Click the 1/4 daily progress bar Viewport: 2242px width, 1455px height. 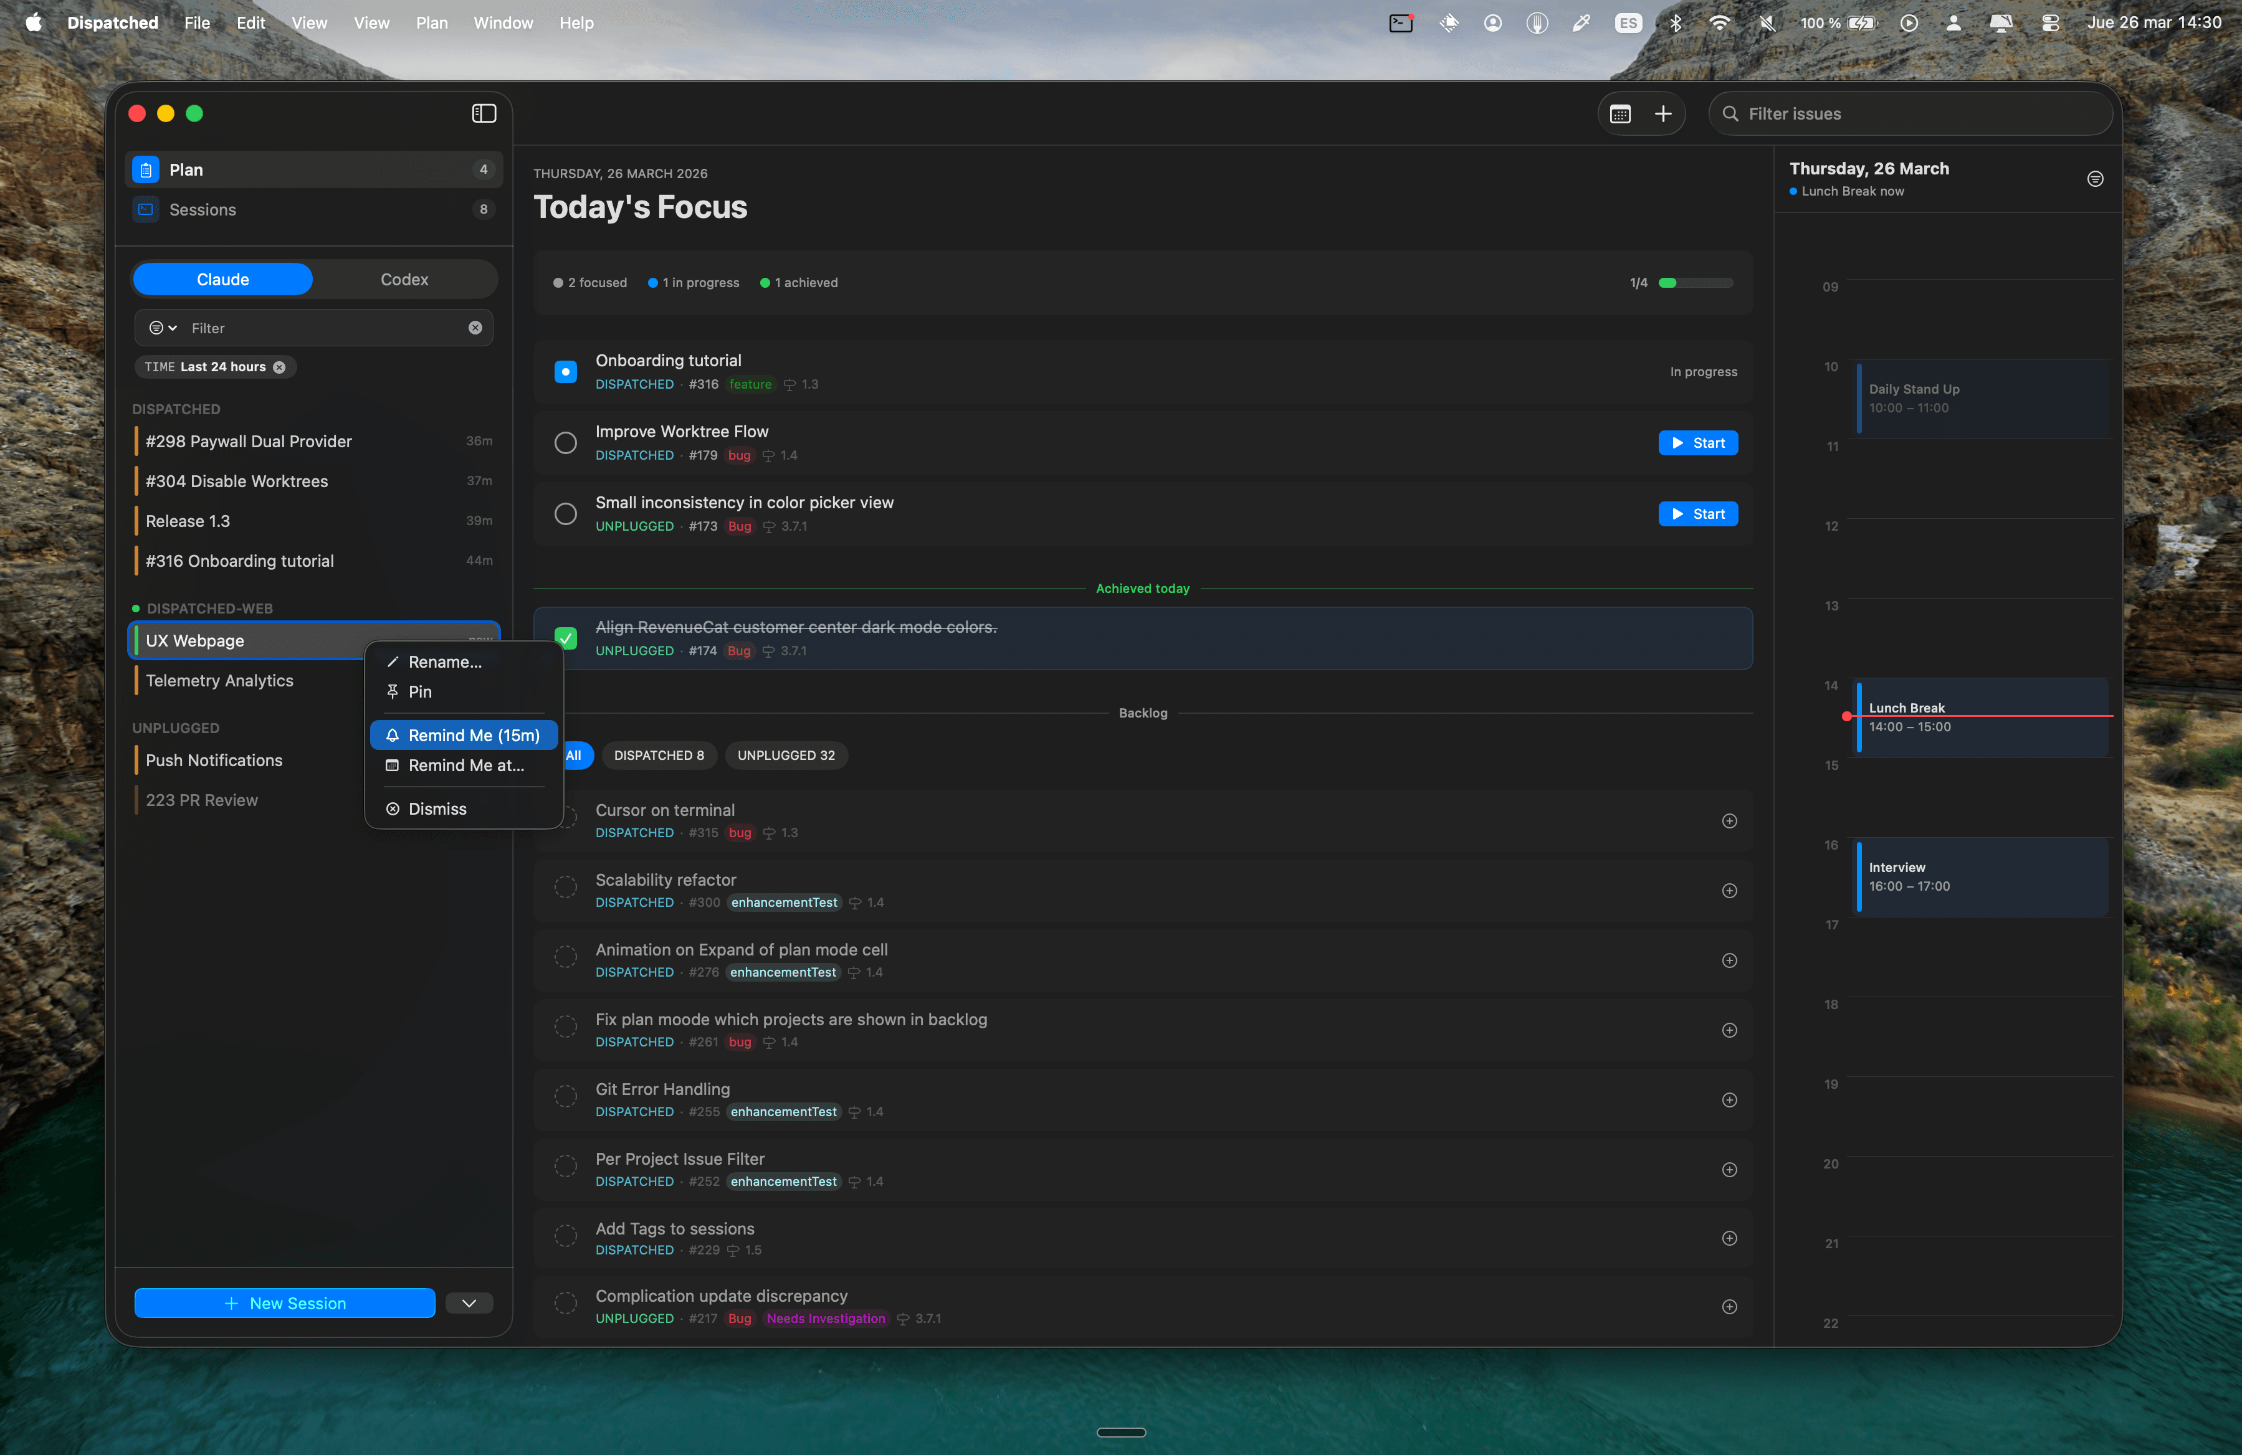coord(1693,283)
